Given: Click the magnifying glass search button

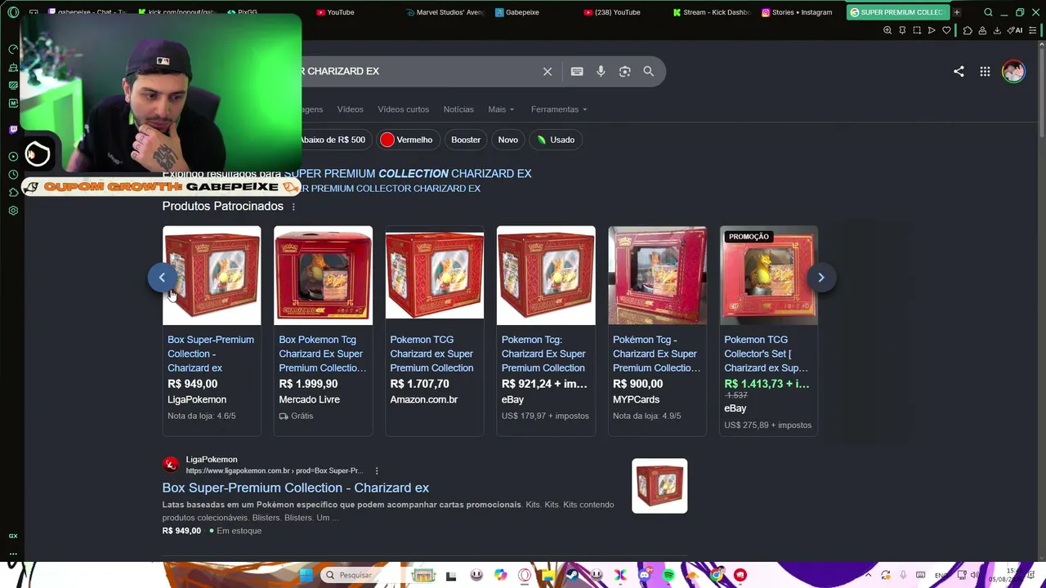Looking at the screenshot, I should 649,72.
